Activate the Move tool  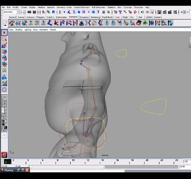coord(4,52)
